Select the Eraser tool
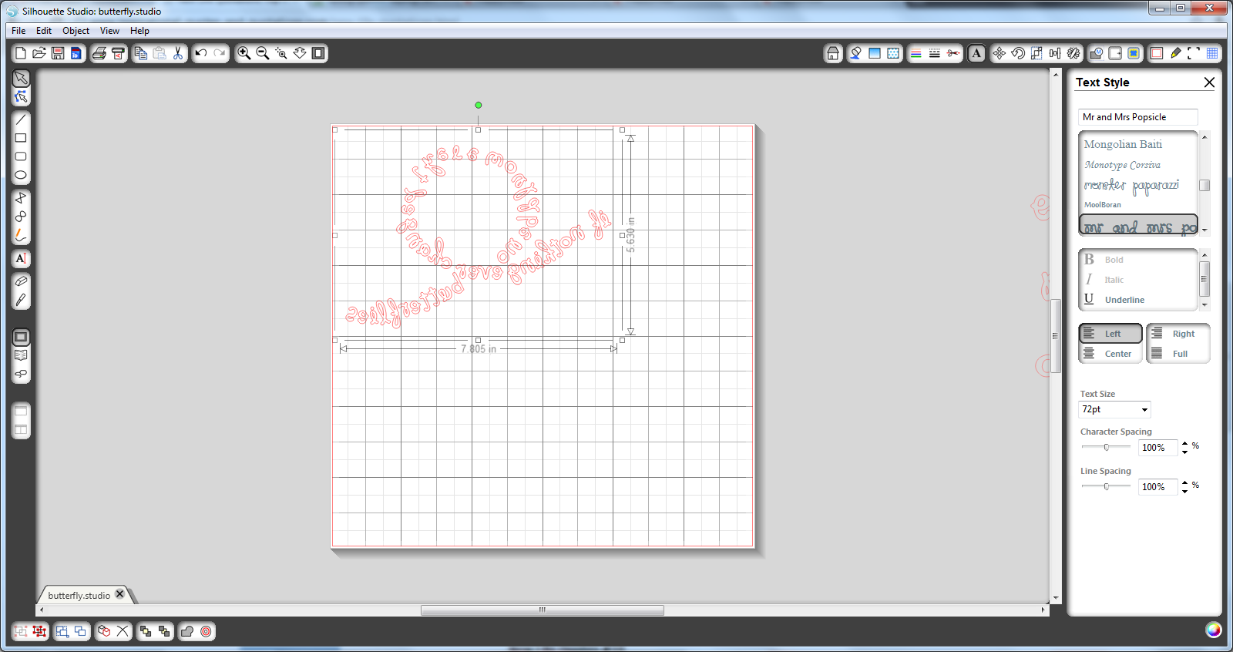Viewport: 1233px width, 652px height. coord(21,281)
